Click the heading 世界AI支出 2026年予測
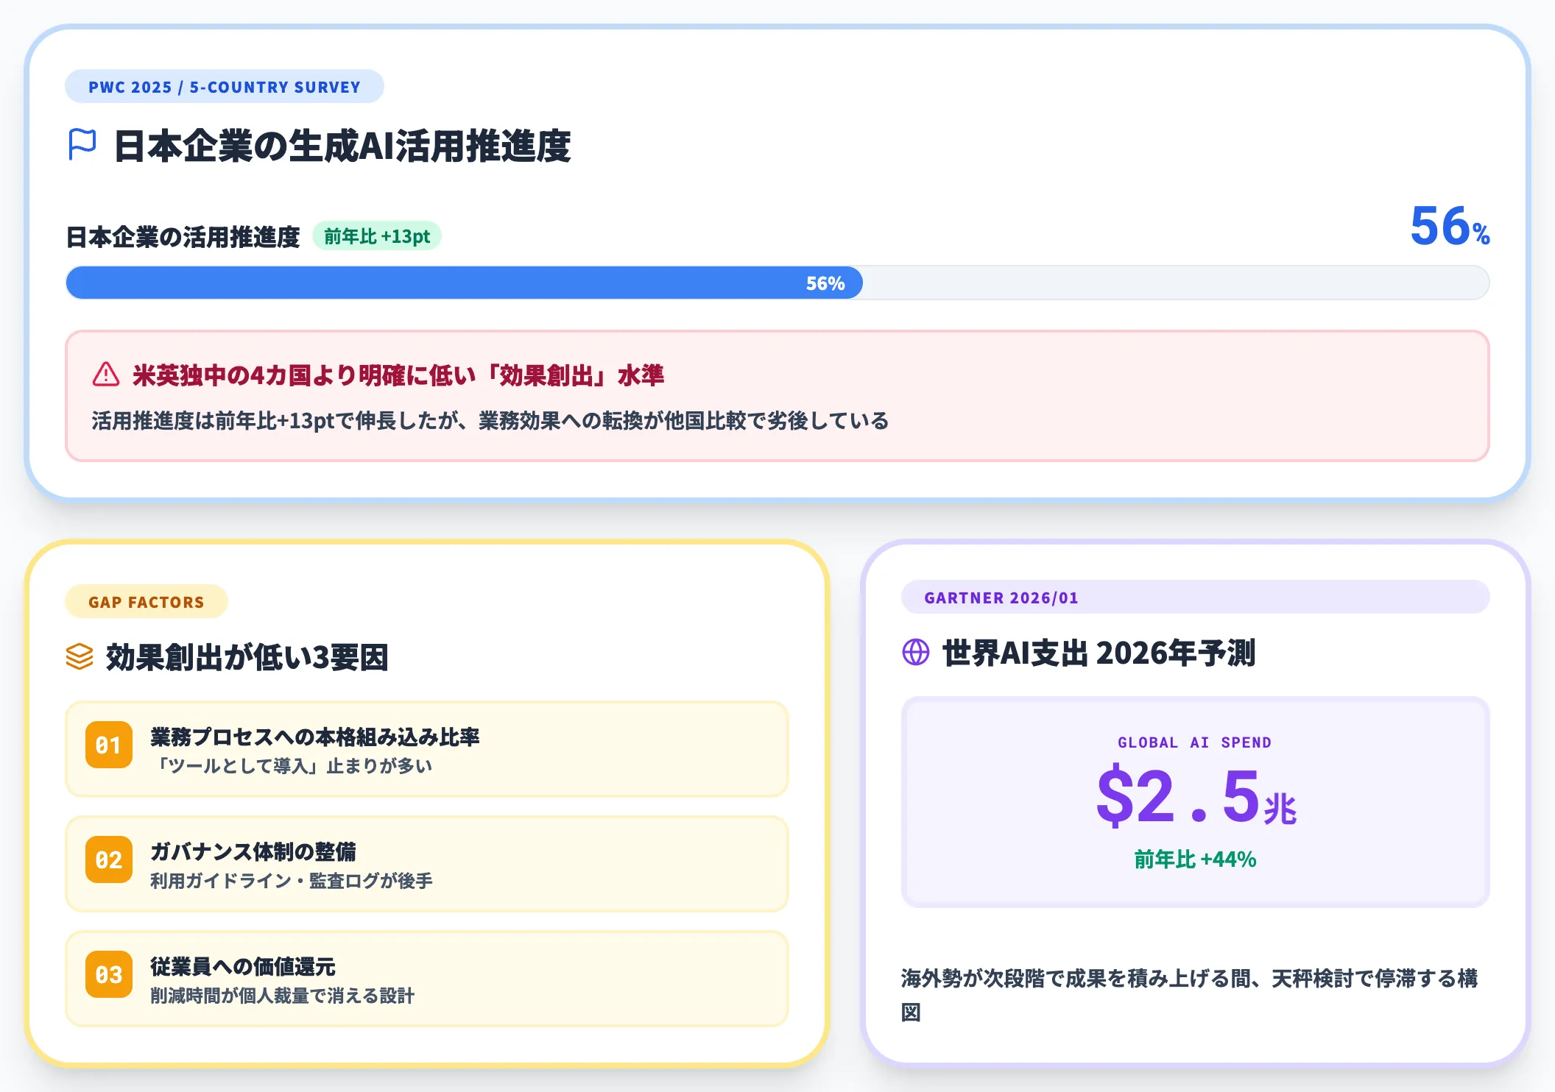 point(1099,653)
